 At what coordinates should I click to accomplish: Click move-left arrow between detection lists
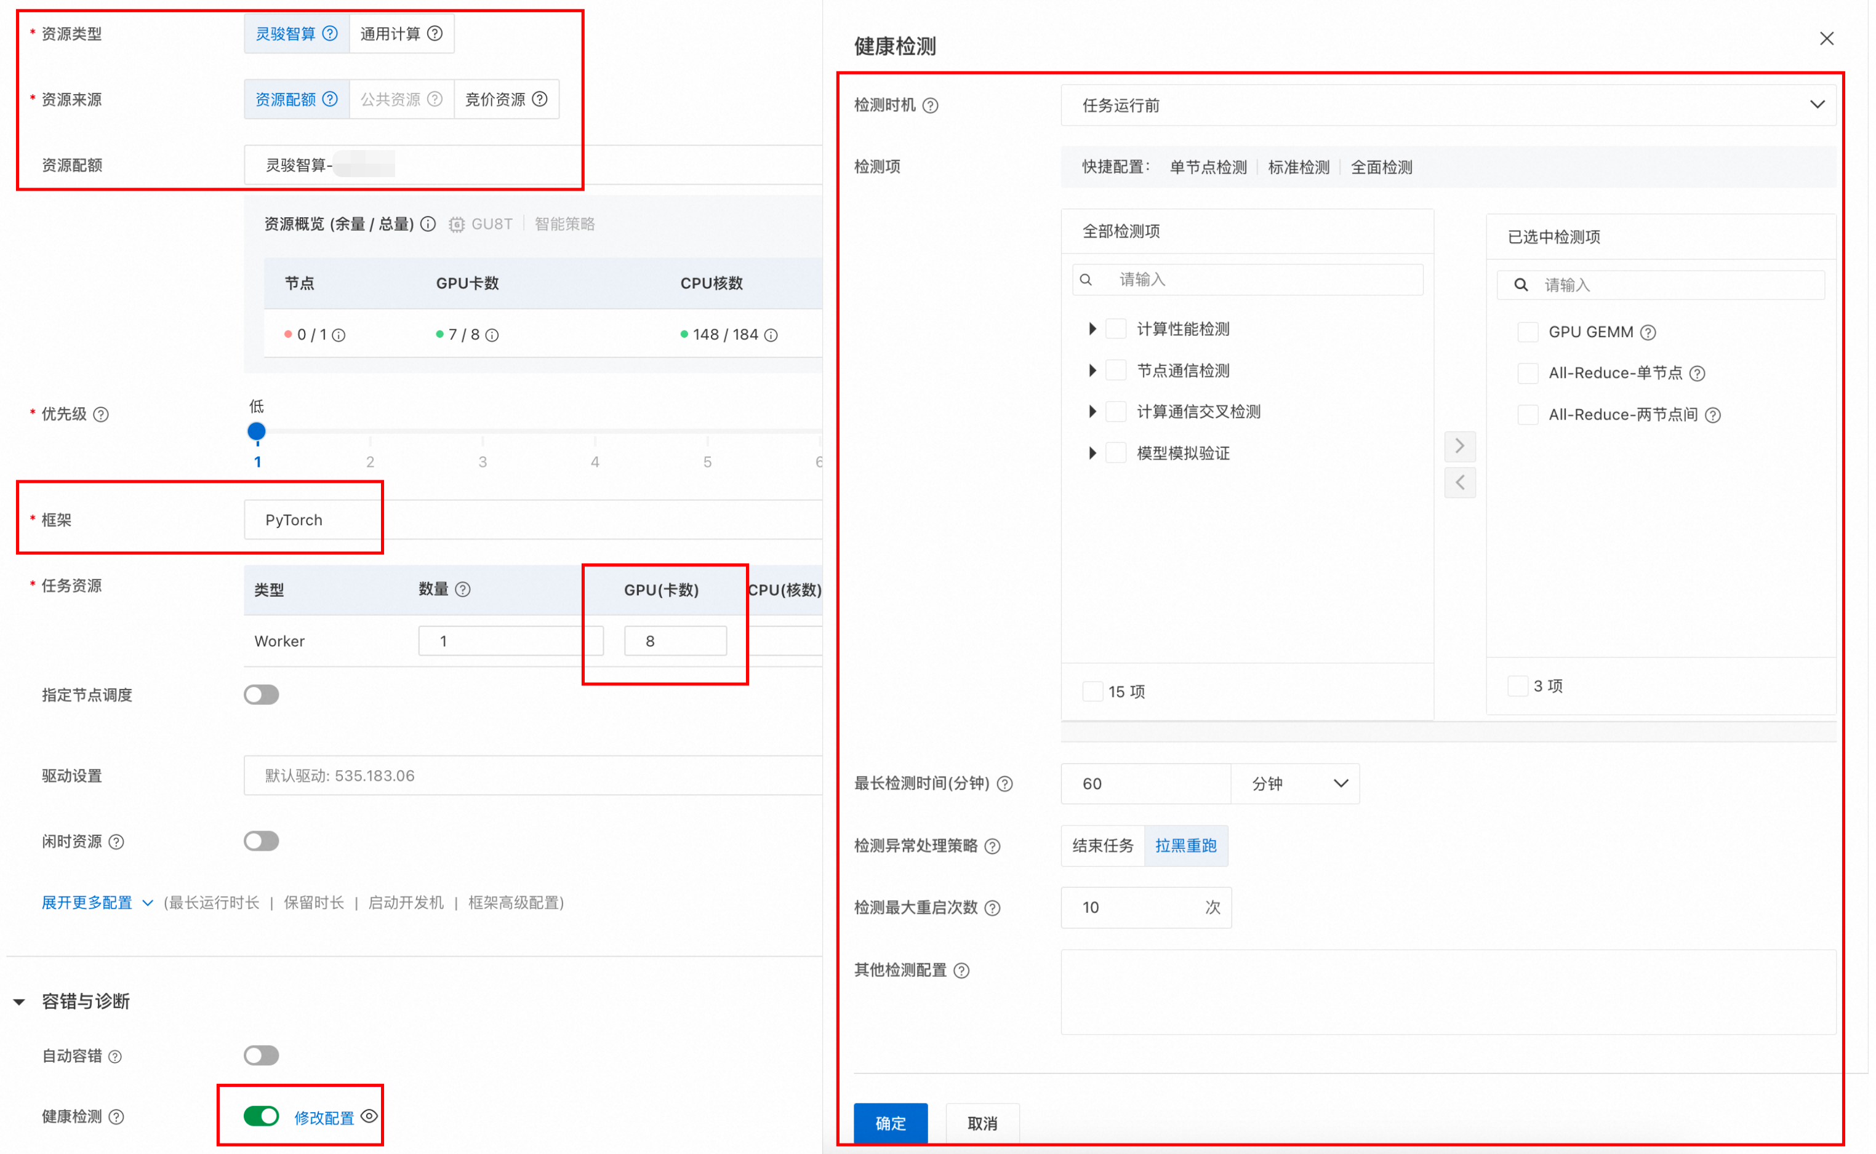[1460, 482]
